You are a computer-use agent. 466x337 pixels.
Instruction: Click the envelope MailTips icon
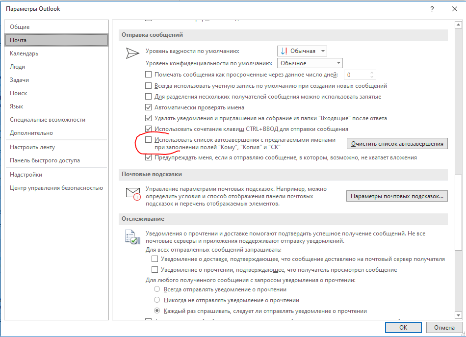coord(133,194)
